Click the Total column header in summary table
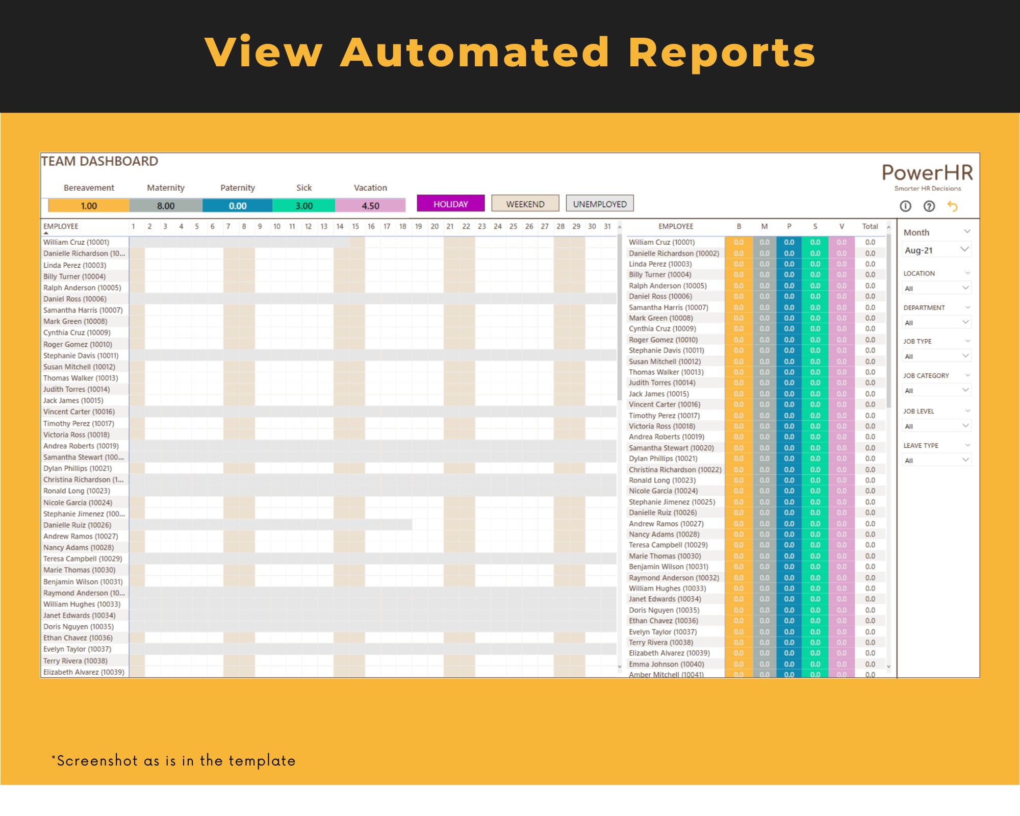Image resolution: width=1020 pixels, height=816 pixels. click(870, 226)
